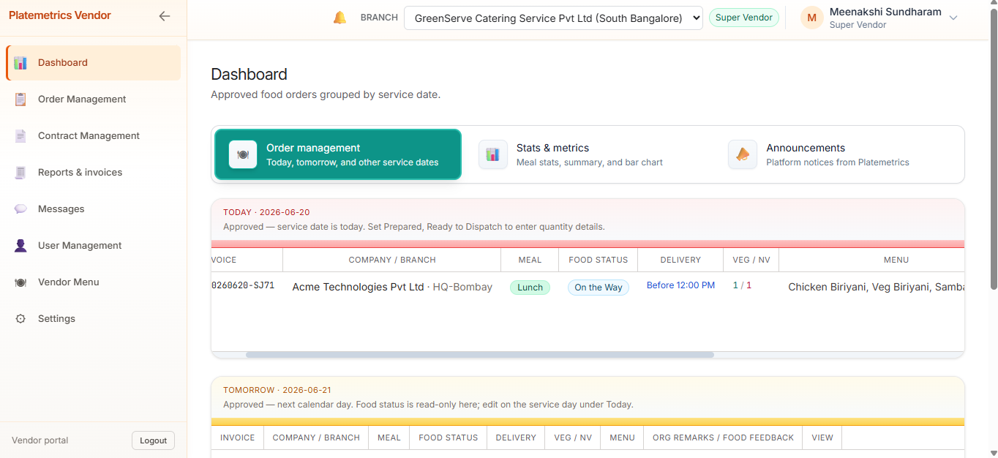Click the VEG / NV header in today's table
The height and width of the screenshot is (458, 998).
(x=751, y=260)
